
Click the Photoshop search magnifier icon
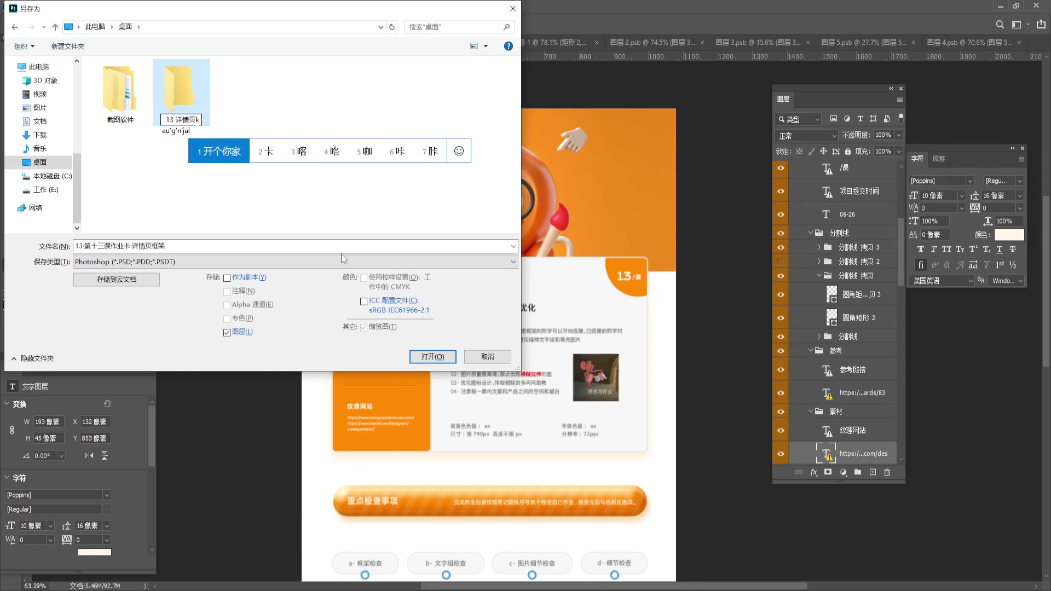(1000, 25)
